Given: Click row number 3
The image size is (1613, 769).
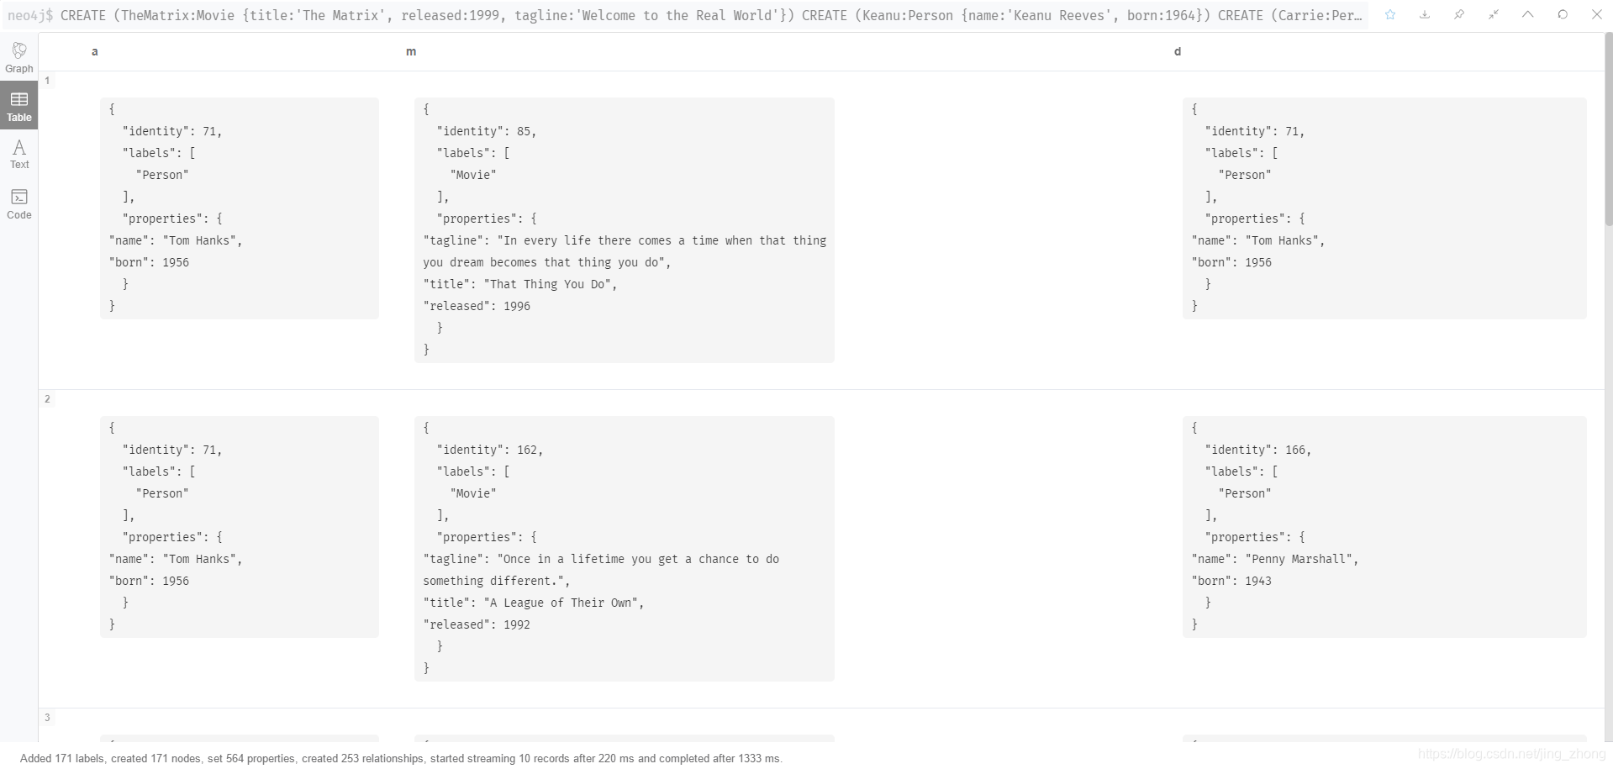Looking at the screenshot, I should 47,718.
